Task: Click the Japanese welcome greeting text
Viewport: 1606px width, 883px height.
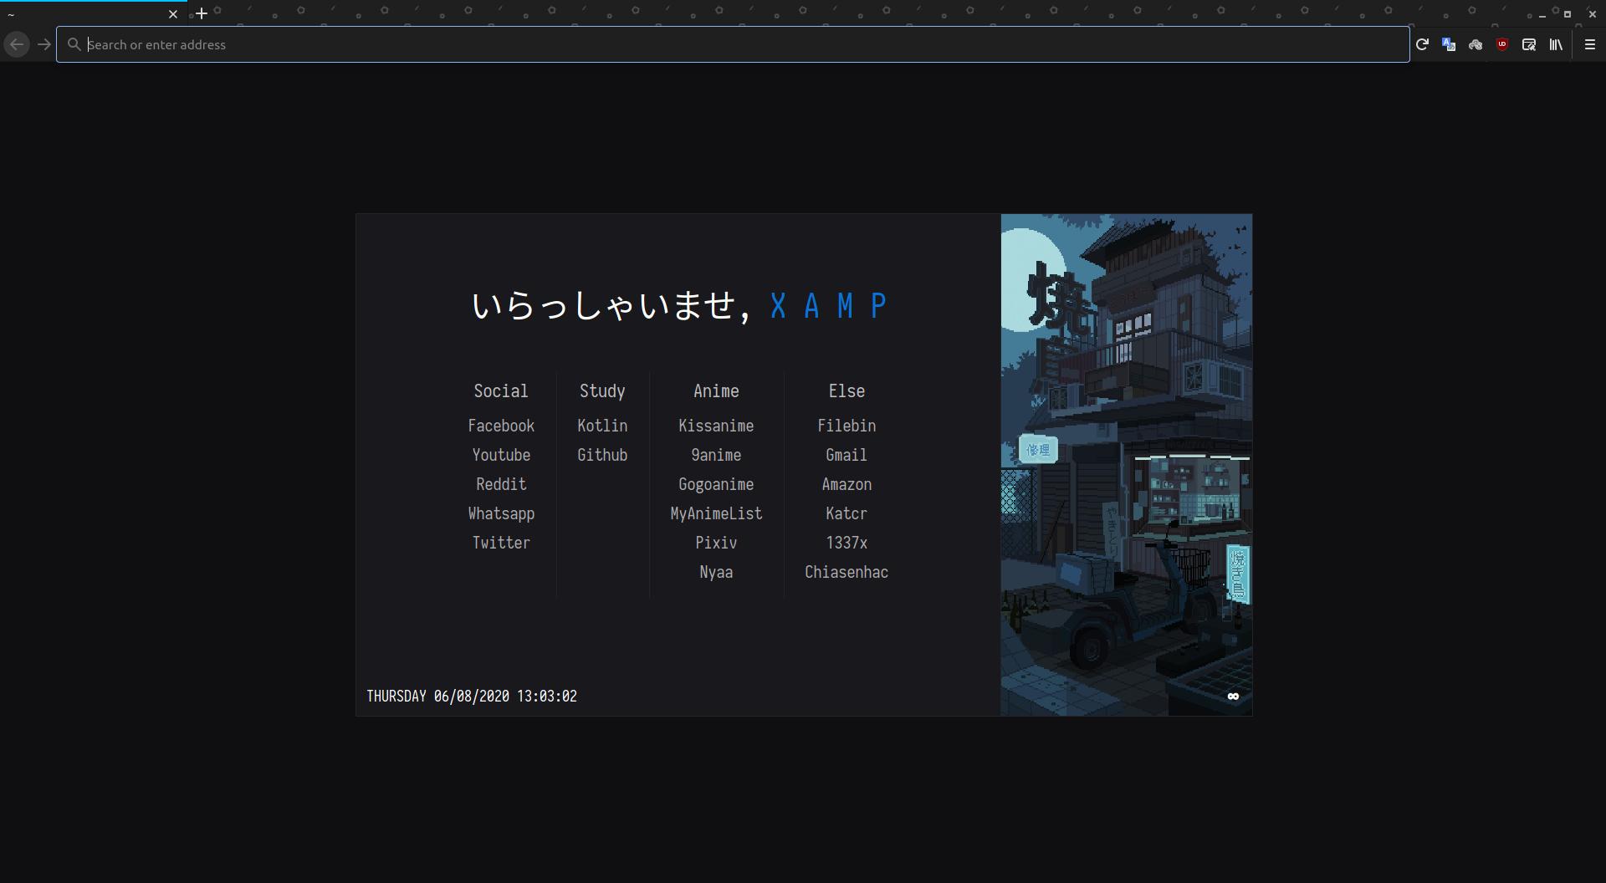Action: pyautogui.click(x=611, y=306)
